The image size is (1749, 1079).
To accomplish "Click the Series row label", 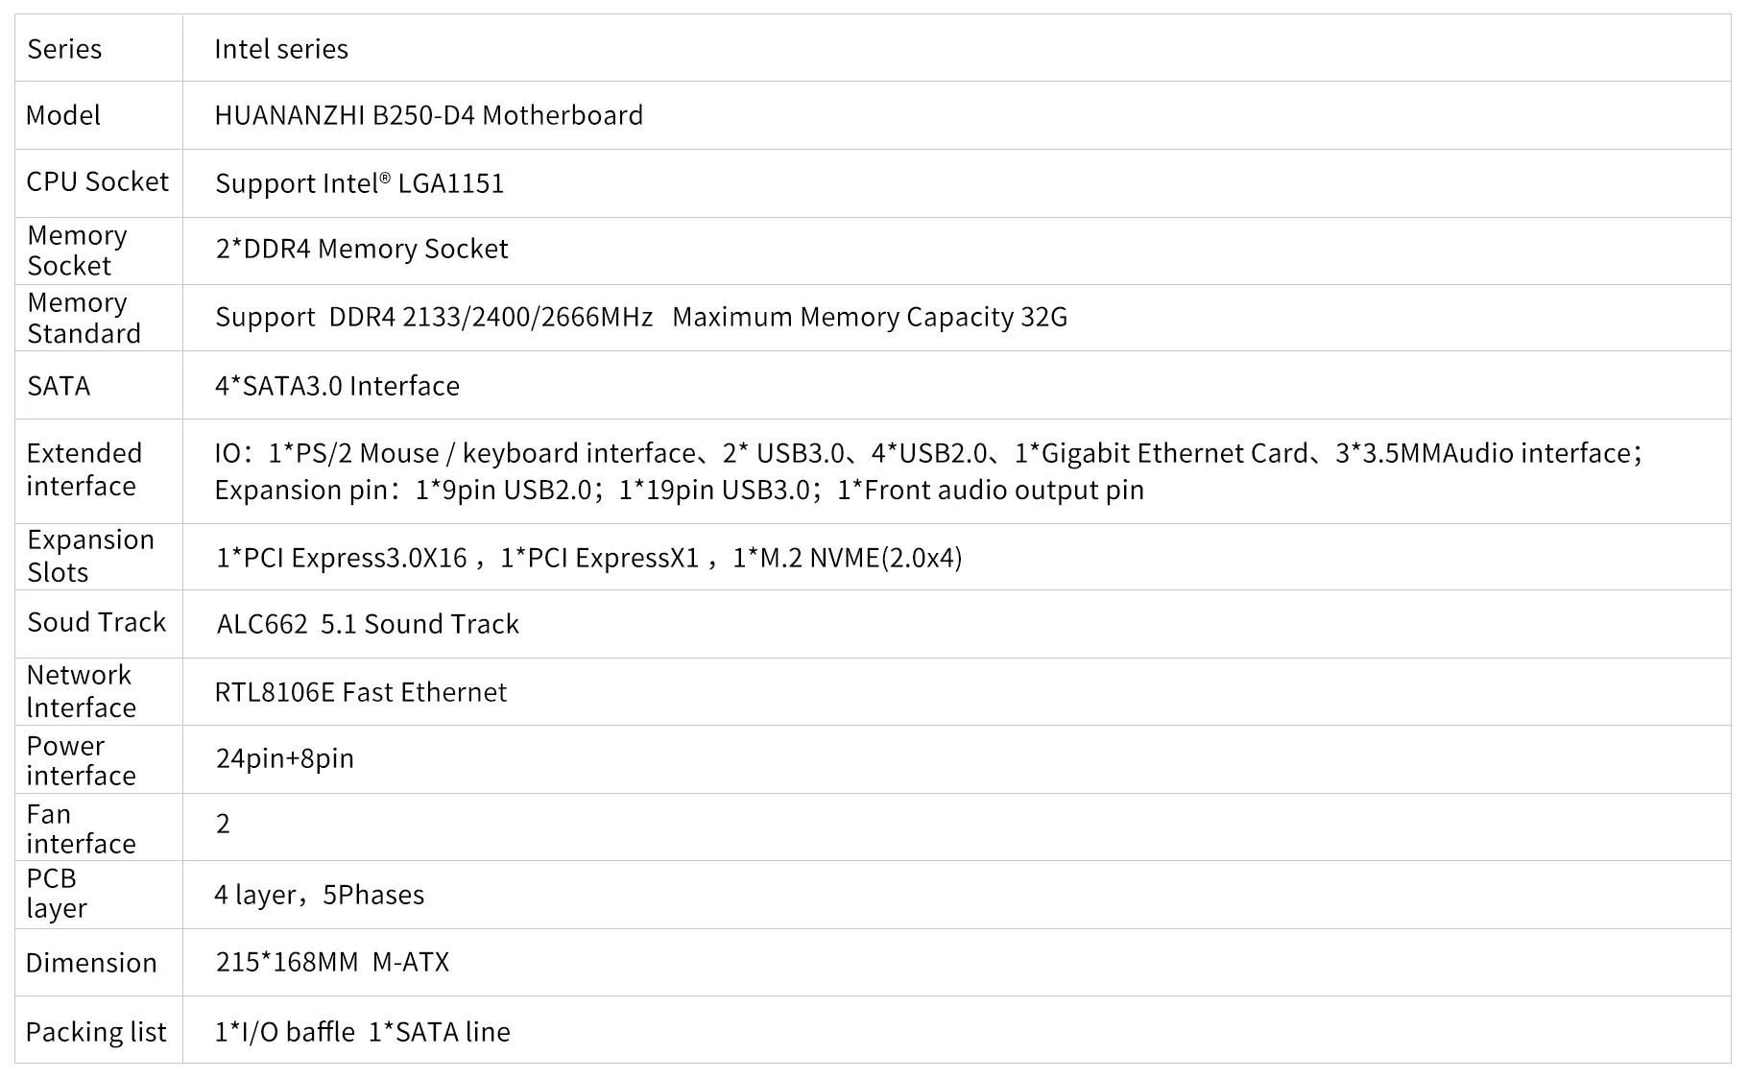I will point(64,49).
